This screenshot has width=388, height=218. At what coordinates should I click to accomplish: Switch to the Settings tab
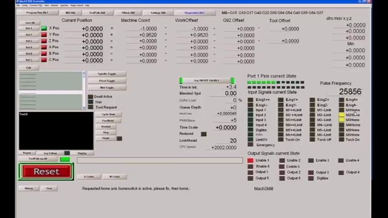tap(158, 12)
